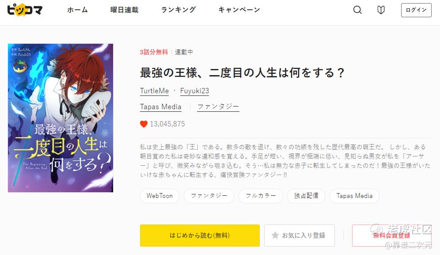Open the ホーム menu item

[x=77, y=10]
